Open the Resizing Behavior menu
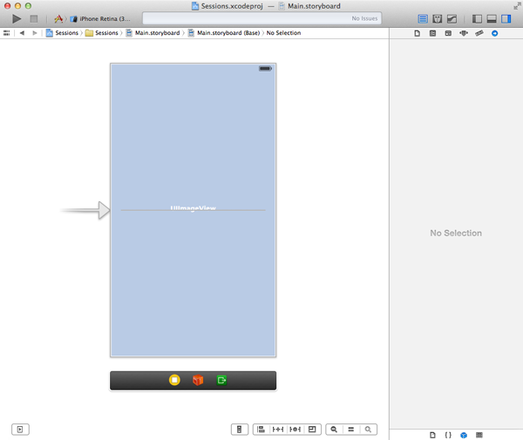 click(x=312, y=430)
